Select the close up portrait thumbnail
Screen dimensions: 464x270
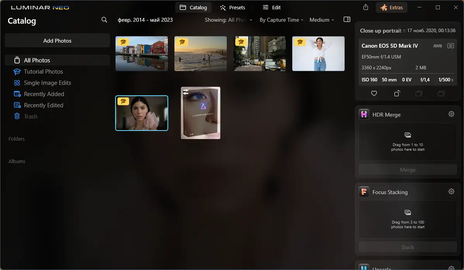(142, 113)
